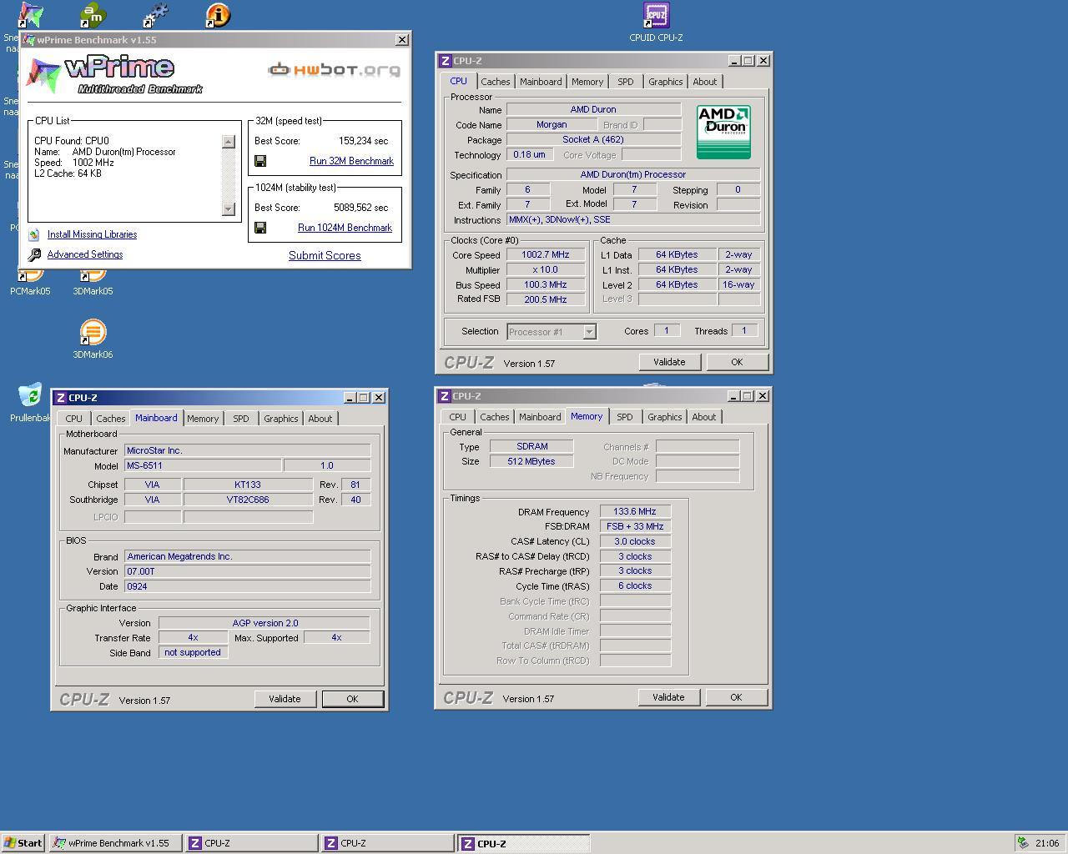Open Mainboard tab in top-right CPU-Z
Image resolution: width=1068 pixels, height=854 pixels.
(x=541, y=82)
